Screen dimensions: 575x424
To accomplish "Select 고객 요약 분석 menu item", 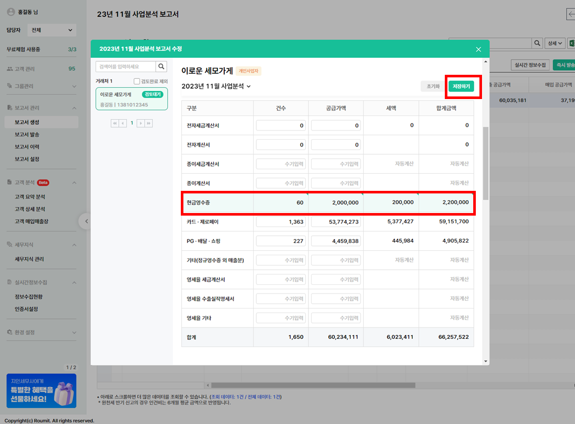I will pyautogui.click(x=30, y=197).
